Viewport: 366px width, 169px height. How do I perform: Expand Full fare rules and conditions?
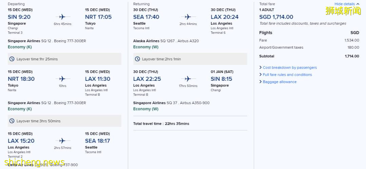click(x=287, y=75)
